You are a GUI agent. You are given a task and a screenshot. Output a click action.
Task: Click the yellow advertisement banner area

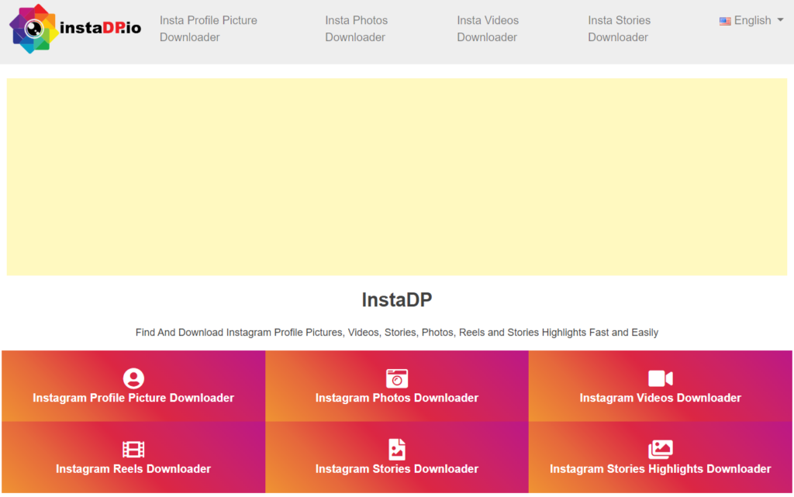pyautogui.click(x=397, y=177)
